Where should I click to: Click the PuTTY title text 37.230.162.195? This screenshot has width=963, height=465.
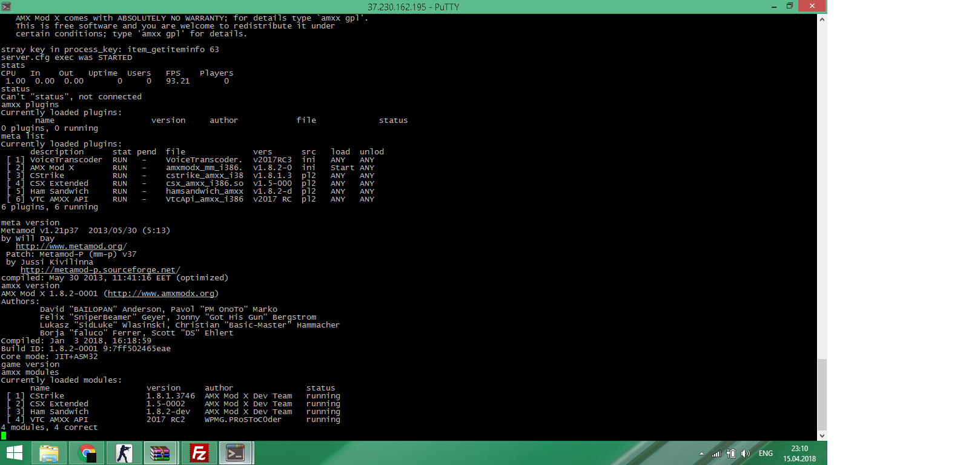397,7
